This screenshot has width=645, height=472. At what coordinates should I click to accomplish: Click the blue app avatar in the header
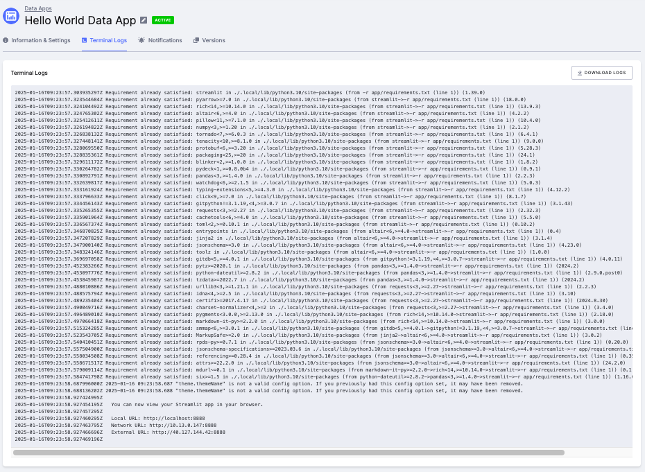(10, 15)
